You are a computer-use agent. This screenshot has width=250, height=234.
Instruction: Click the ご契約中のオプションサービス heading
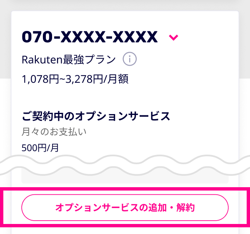[x=96, y=115]
